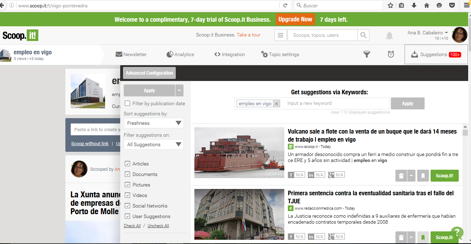The image size is (471, 244).
Task: Click the Analytics pie chart icon
Action: click(170, 54)
